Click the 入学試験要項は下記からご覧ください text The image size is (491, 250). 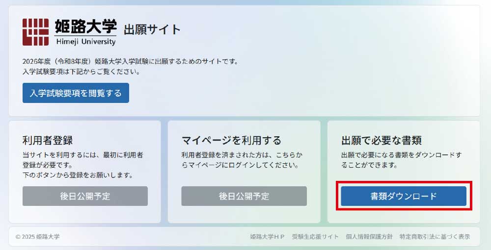point(82,72)
